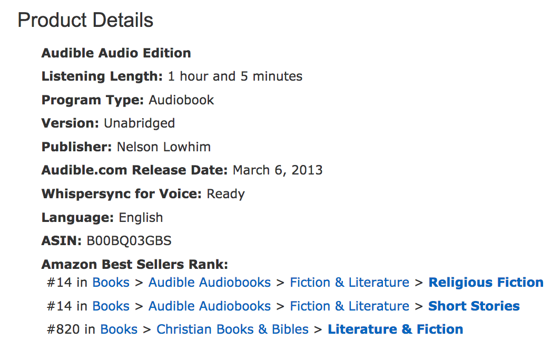Viewport: 551px width, 349px height.
Task: Click the Amazon Best Sellers Rank label
Action: pyautogui.click(x=134, y=265)
